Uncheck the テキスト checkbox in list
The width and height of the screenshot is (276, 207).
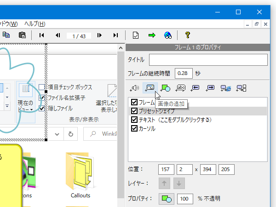pyautogui.click(x=134, y=120)
